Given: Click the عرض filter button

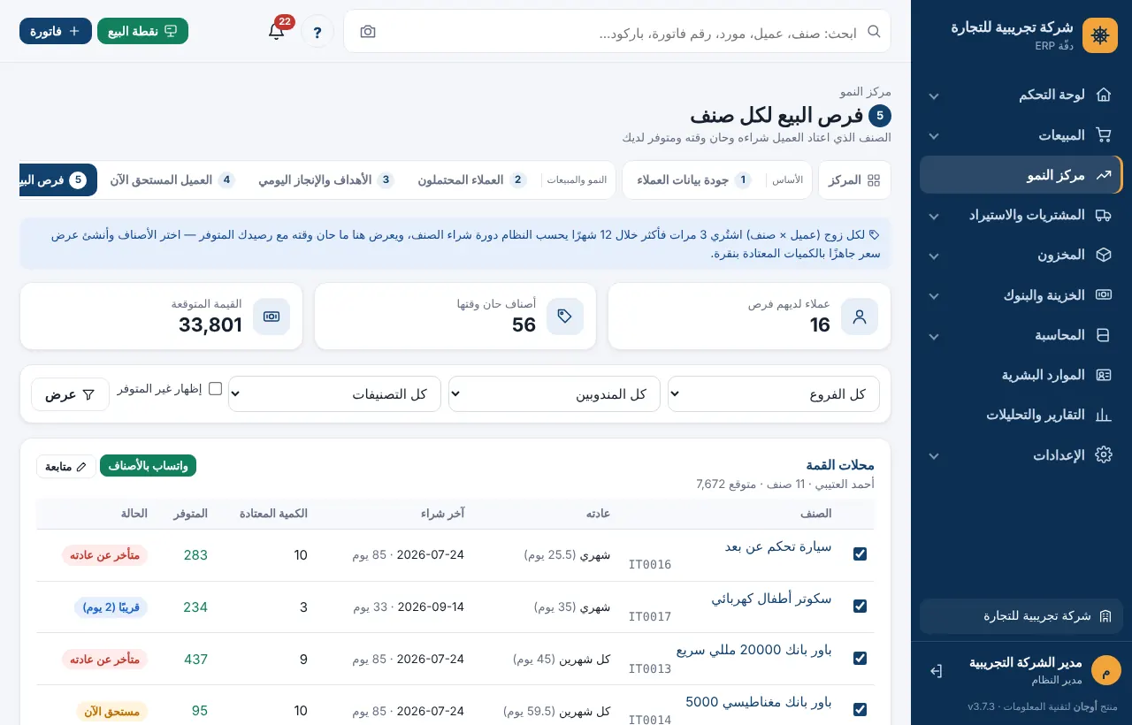Looking at the screenshot, I should pos(70,394).
